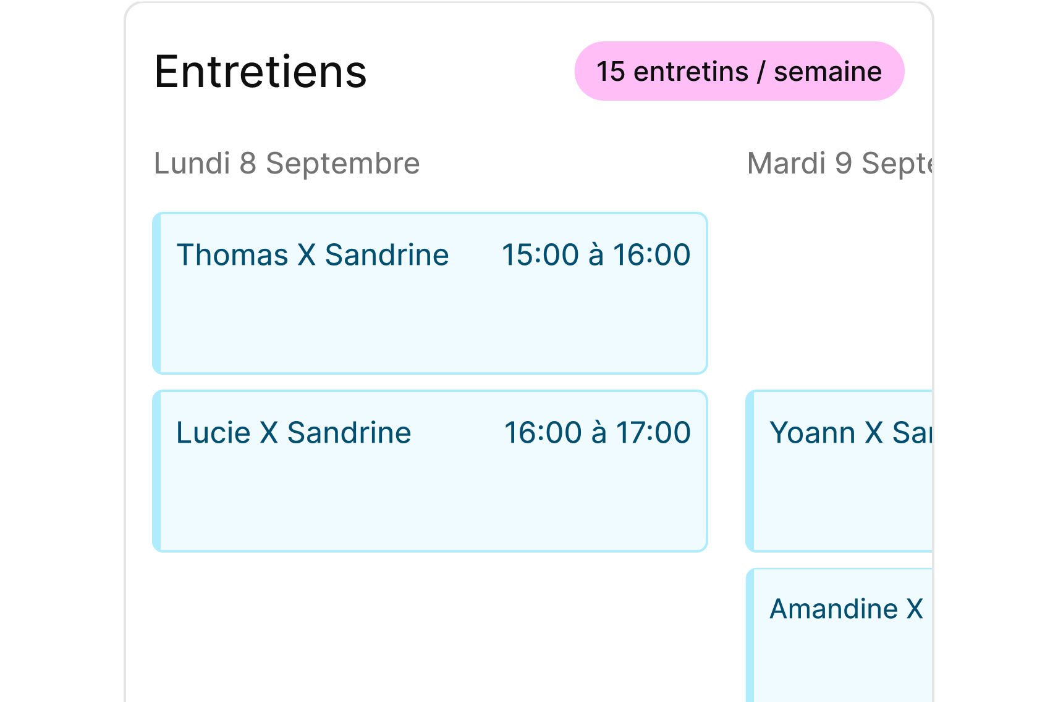Click the left accent bar of Thomas card
1058x702 pixels.
pyautogui.click(x=157, y=293)
